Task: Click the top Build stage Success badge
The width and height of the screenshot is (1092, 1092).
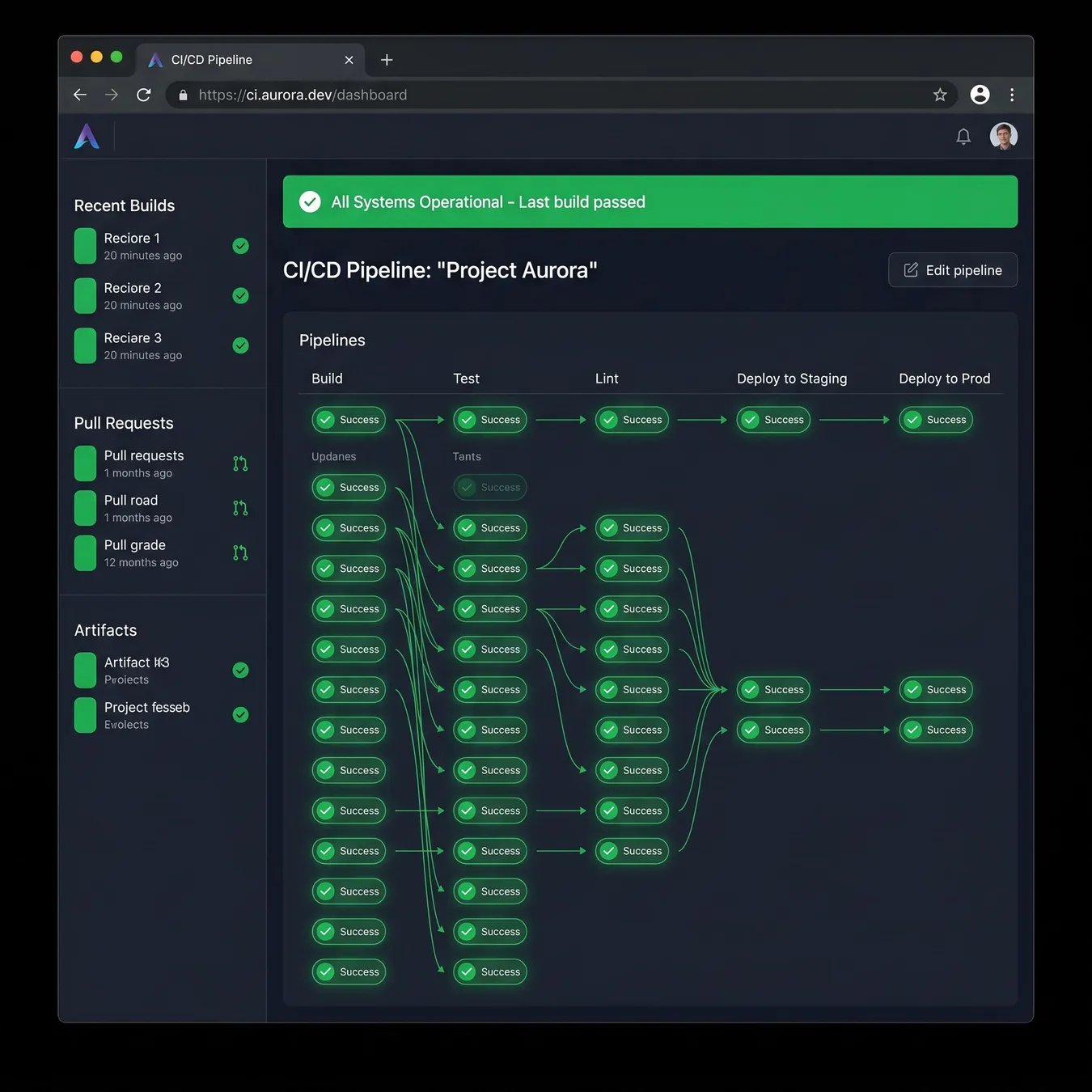Action: tap(349, 420)
